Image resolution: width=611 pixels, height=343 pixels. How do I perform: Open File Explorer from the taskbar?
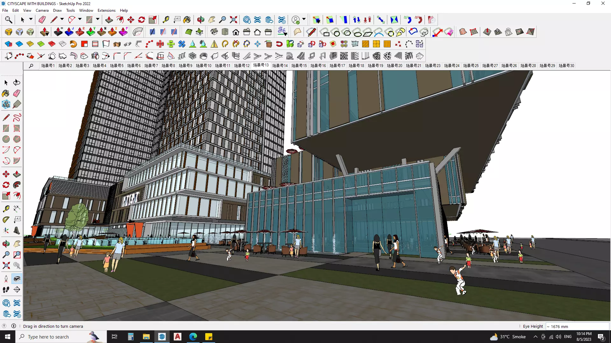tap(146, 337)
